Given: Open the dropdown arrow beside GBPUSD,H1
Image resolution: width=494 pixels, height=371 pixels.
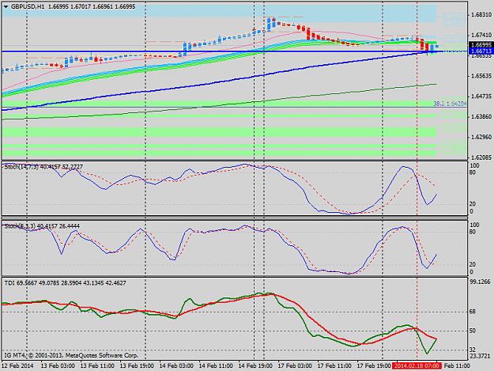Looking at the screenshot, I should (x=6, y=6).
